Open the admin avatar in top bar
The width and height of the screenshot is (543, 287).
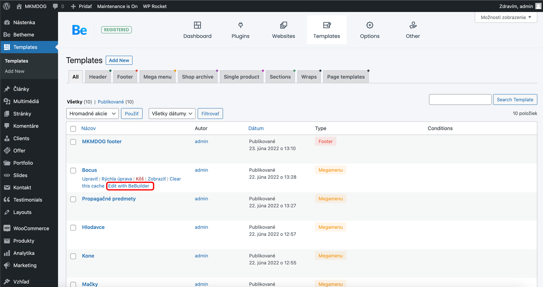click(538, 6)
